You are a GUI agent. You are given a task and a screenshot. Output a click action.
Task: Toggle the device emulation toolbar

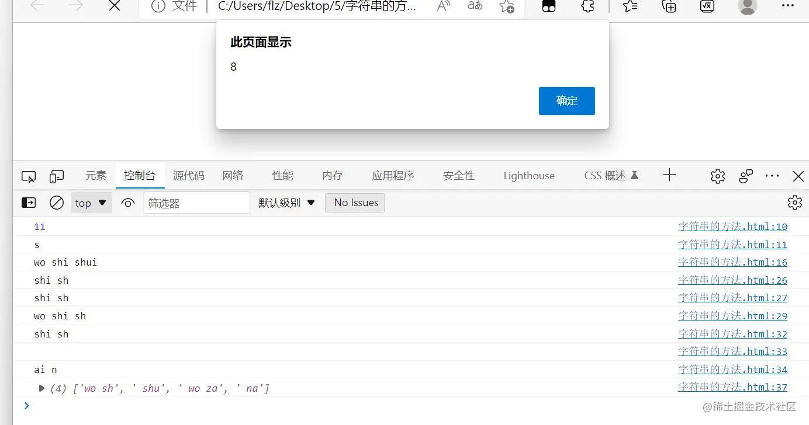click(56, 176)
